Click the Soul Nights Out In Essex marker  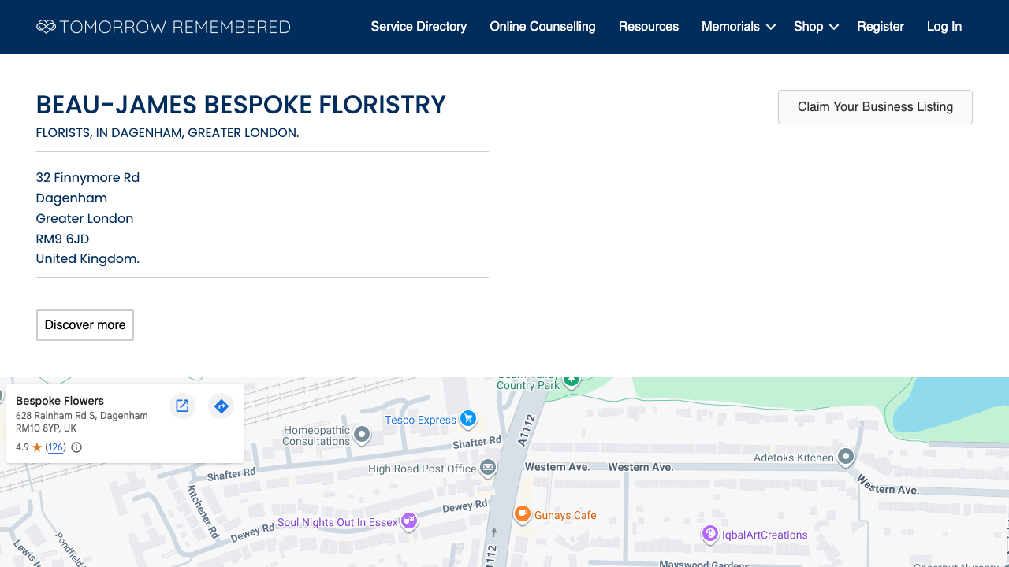[x=408, y=521]
